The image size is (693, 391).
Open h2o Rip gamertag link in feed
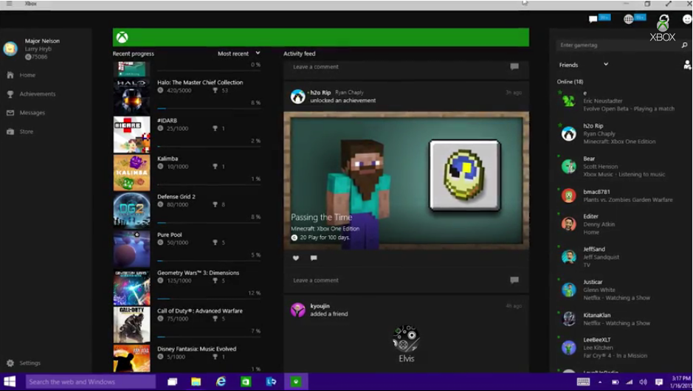(320, 92)
